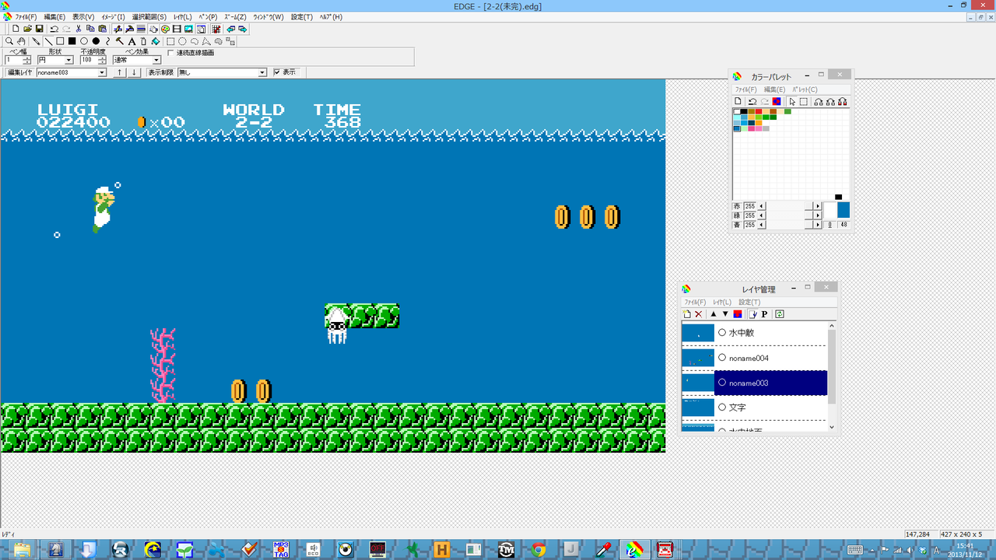Open the 選択範囲(S) menu

pos(149,17)
